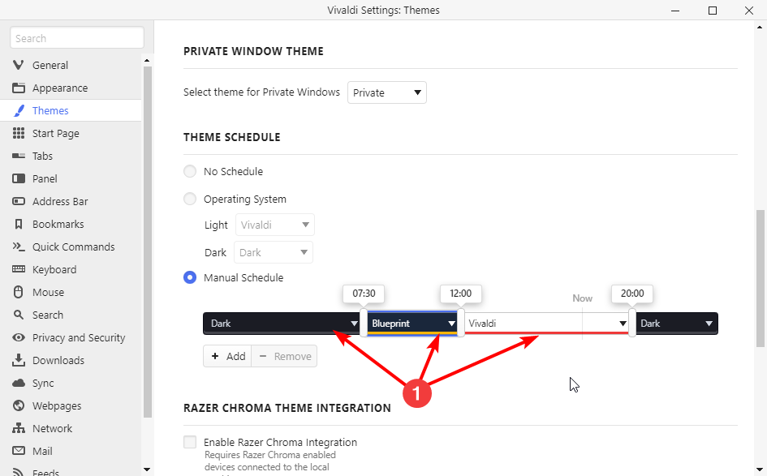This screenshot has height=476, width=767.
Task: Click the Sync cloud icon
Action: click(19, 383)
